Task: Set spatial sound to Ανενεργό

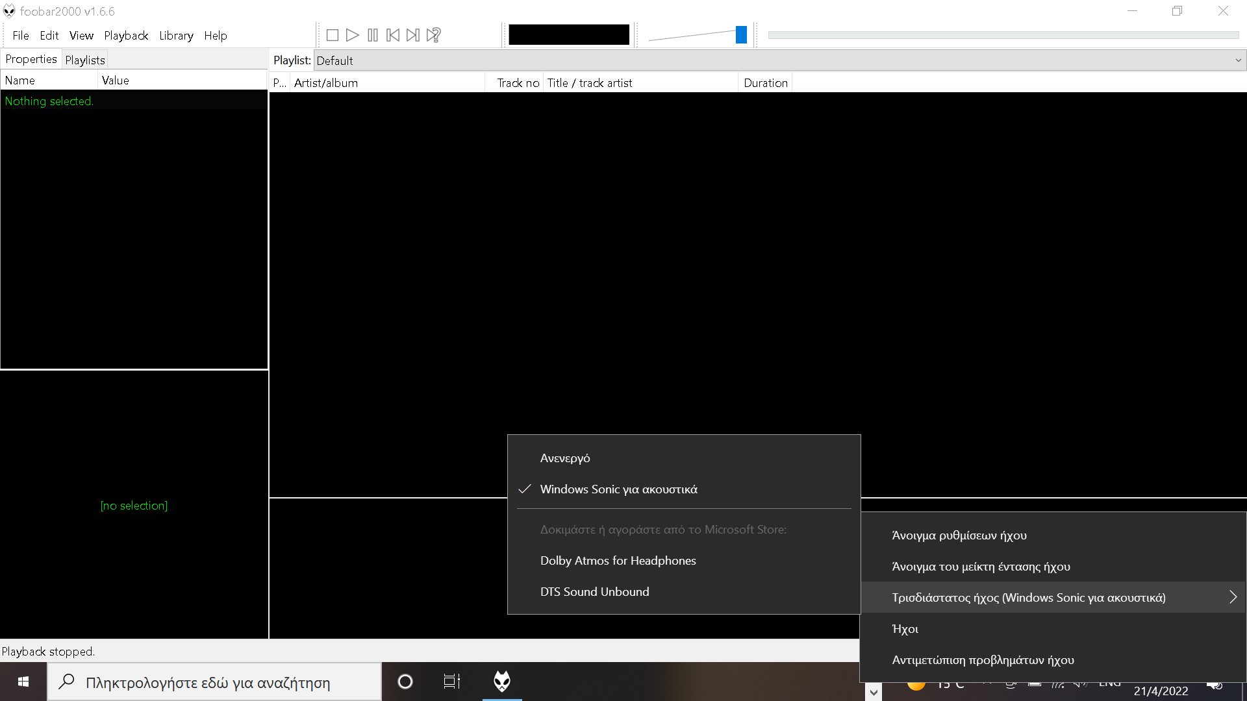Action: 565,458
